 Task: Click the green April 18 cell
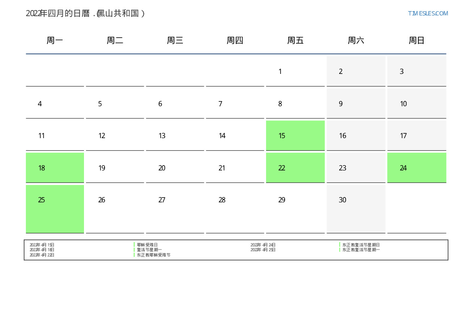tap(55, 168)
